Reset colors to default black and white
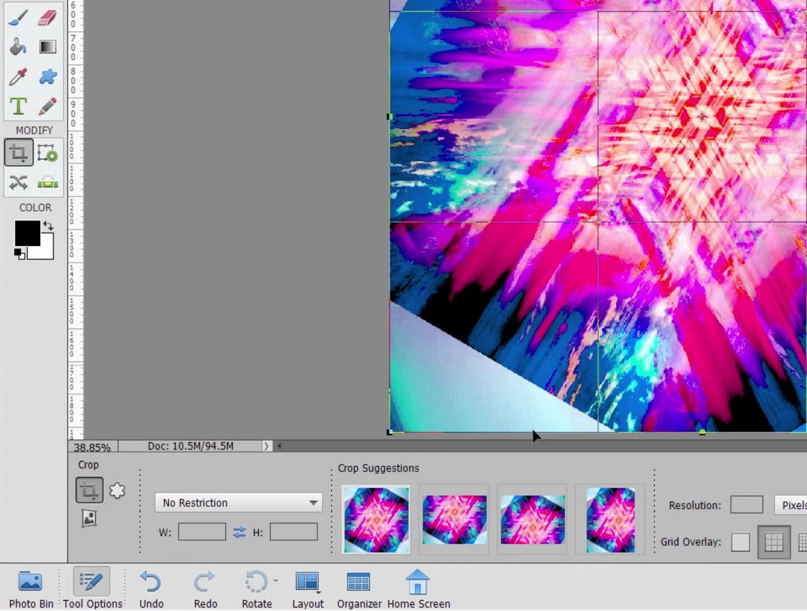The height and width of the screenshot is (611, 807). click(20, 254)
